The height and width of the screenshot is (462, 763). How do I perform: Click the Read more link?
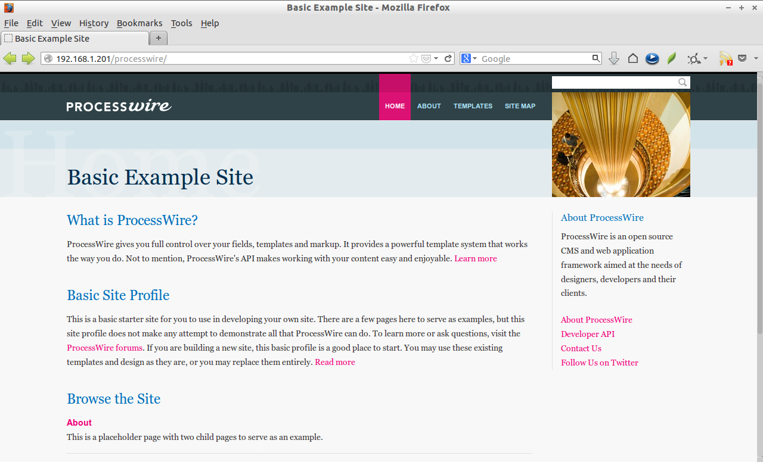(335, 362)
